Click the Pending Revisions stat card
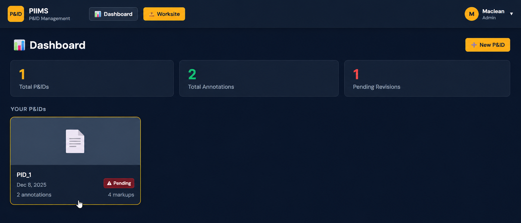The width and height of the screenshot is (521, 223). [x=427, y=78]
